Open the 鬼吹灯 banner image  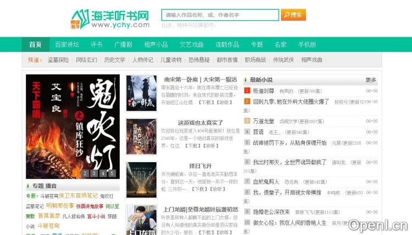[x=73, y=126]
